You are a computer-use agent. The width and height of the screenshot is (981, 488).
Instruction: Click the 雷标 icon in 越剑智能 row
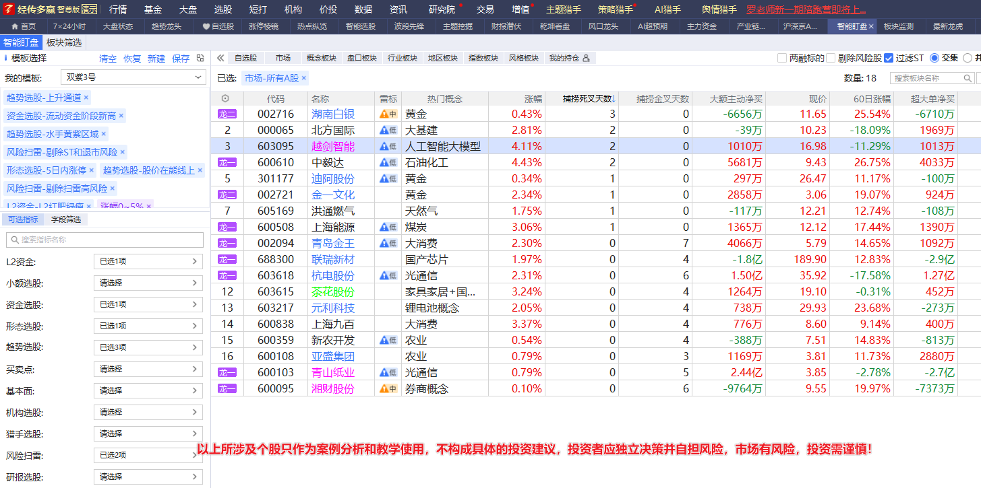tap(388, 147)
